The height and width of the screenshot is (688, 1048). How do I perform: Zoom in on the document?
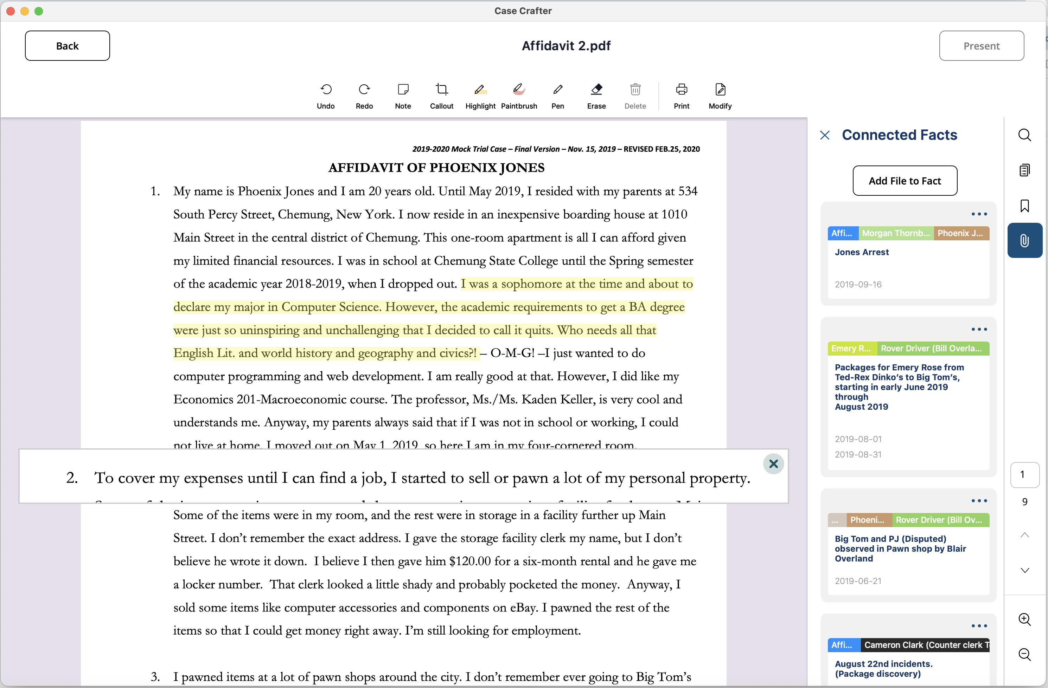tap(1024, 619)
